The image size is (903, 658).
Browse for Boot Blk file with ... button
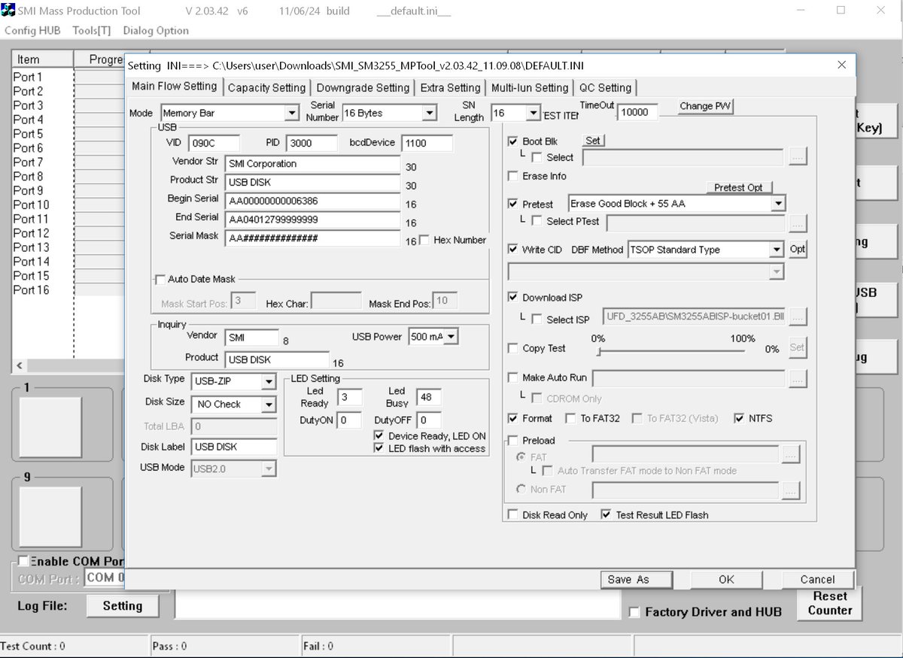coord(798,156)
